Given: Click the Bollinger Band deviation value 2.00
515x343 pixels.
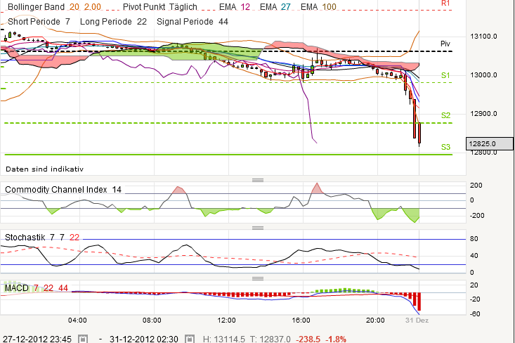Looking at the screenshot, I should click(92, 6).
